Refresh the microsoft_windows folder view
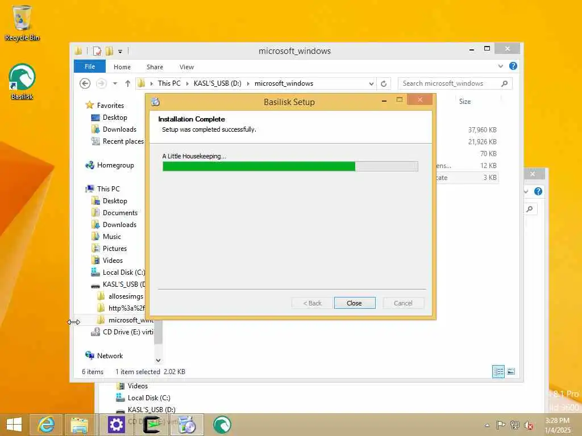The height and width of the screenshot is (436, 582). pyautogui.click(x=384, y=84)
